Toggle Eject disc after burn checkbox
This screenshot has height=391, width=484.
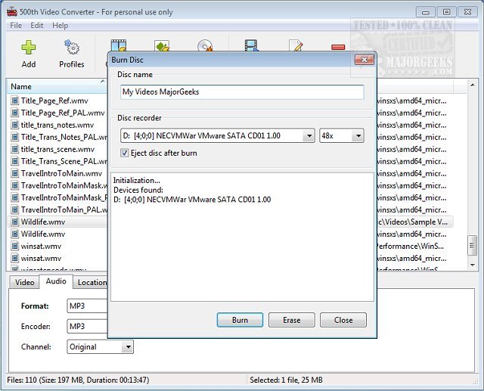click(124, 153)
